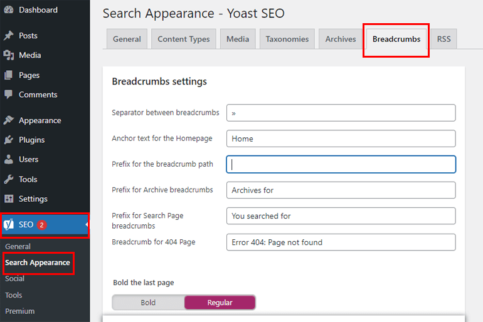Switch to the Content Types tab
Image resolution: width=483 pixels, height=322 pixels.
pos(184,39)
